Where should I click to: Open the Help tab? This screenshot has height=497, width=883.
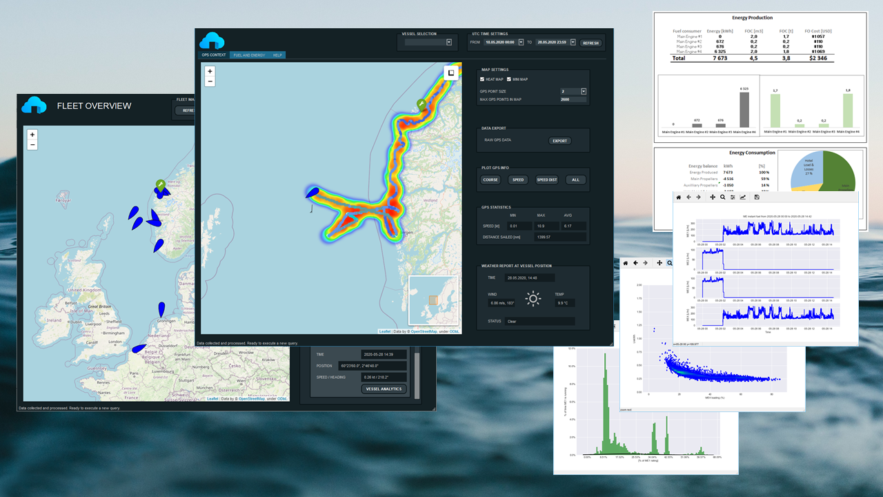pyautogui.click(x=277, y=55)
